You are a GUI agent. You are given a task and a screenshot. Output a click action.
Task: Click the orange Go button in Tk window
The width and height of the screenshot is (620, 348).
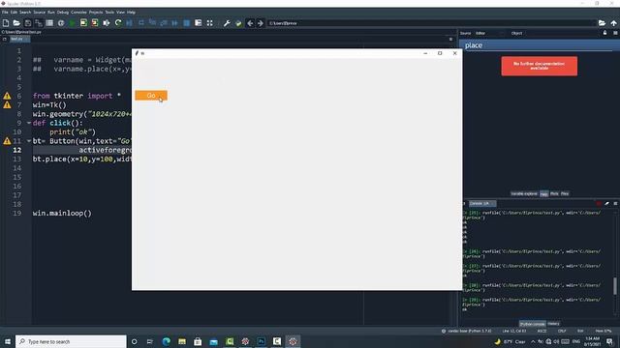pos(151,96)
